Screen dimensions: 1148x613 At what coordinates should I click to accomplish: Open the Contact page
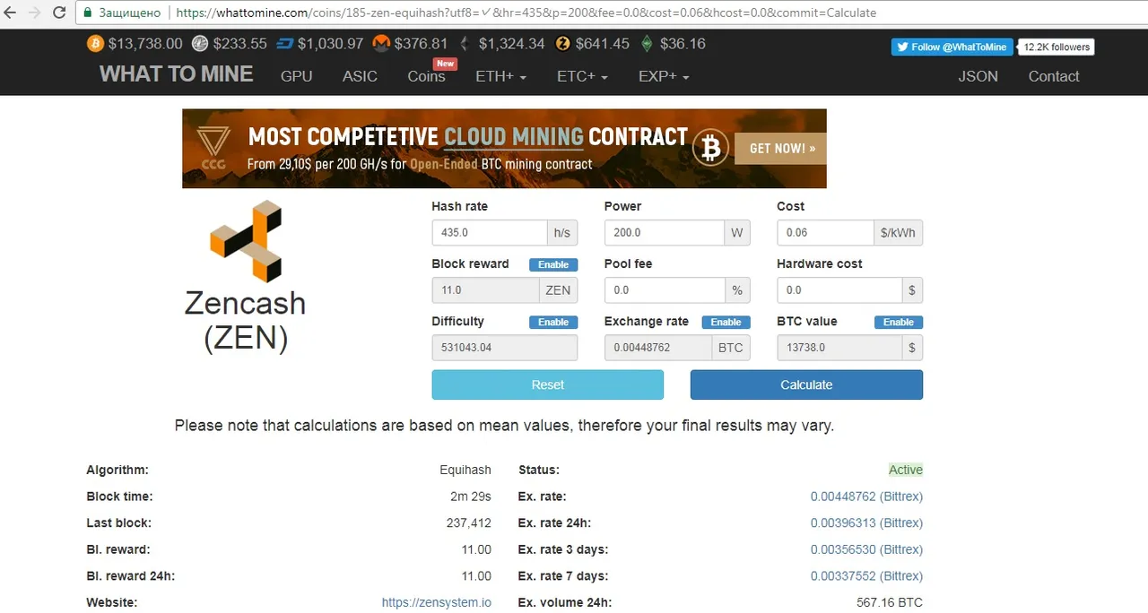point(1054,76)
